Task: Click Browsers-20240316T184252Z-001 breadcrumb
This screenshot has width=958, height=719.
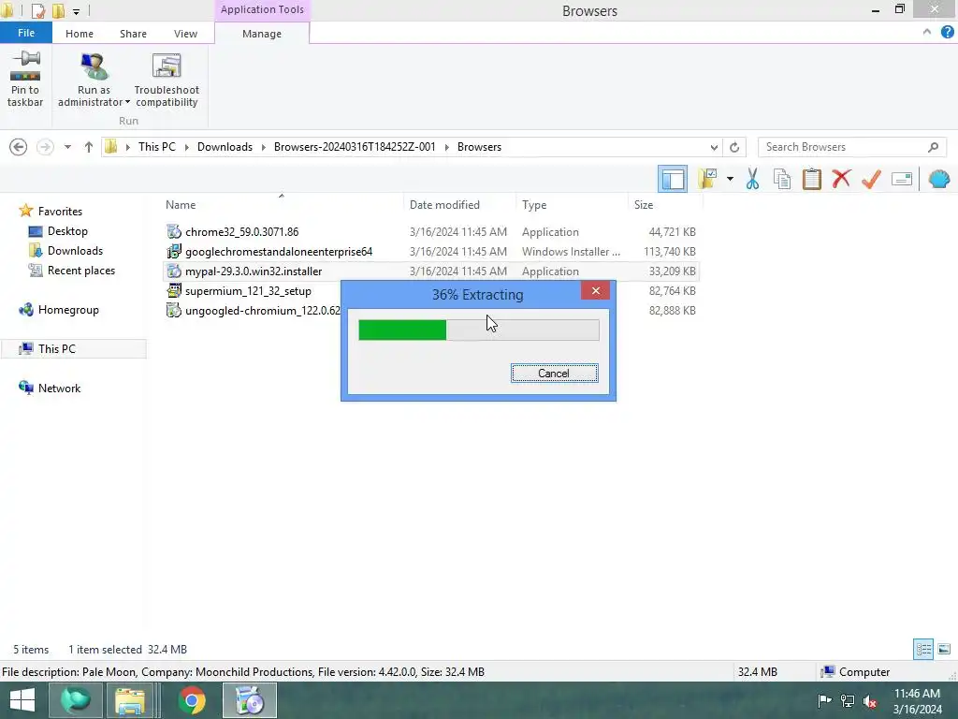Action: [x=355, y=147]
